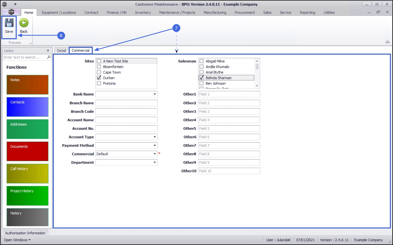Open the Utilities ribbon tab
The width and height of the screenshot is (393, 245).
coord(329,13)
